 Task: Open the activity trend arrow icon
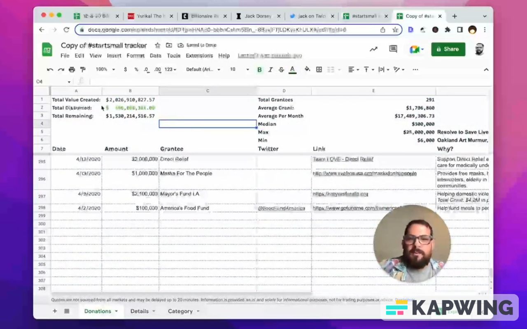[x=373, y=49]
